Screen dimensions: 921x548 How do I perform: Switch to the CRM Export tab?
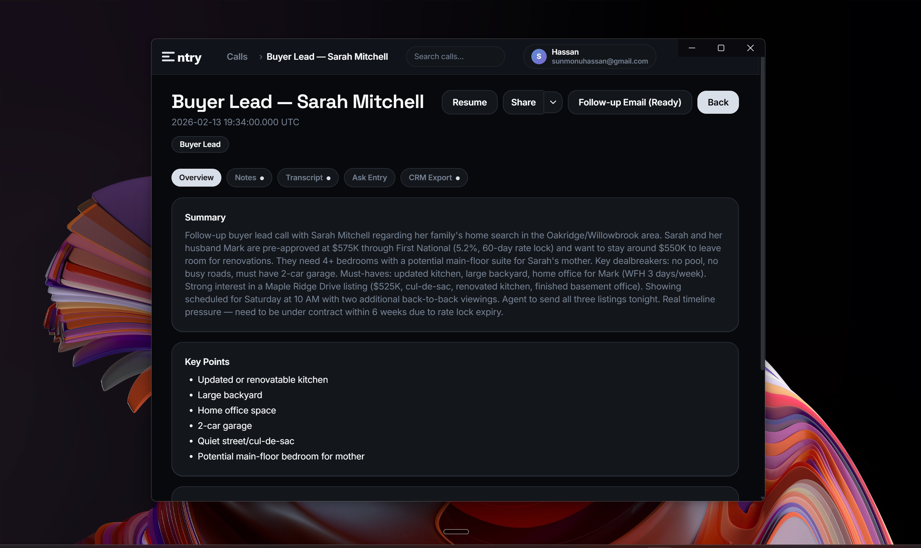pyautogui.click(x=430, y=178)
